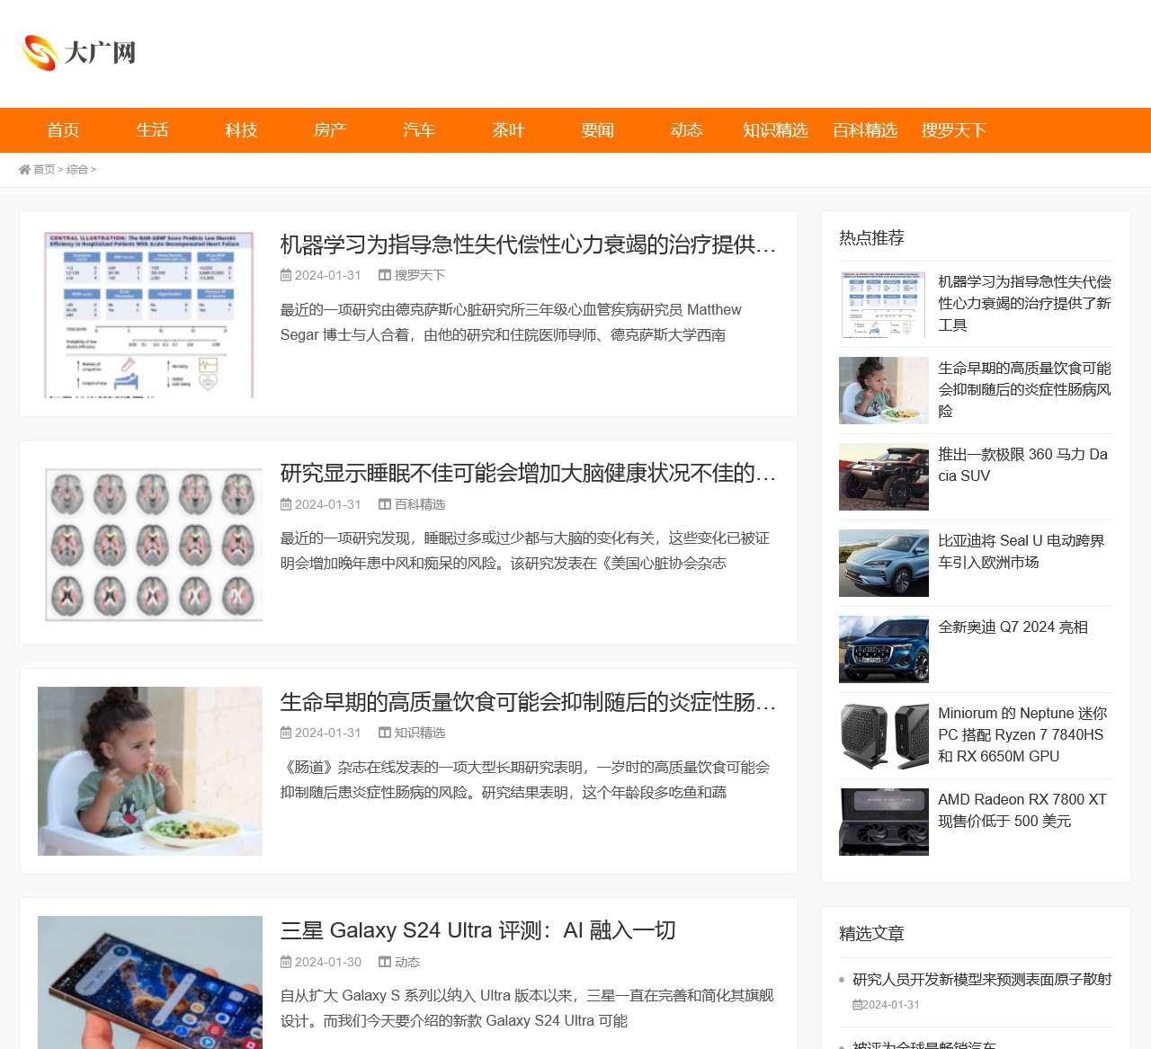This screenshot has width=1151, height=1049.
Task: Open sidebar toddler eating thumbnail
Action: 884,391
